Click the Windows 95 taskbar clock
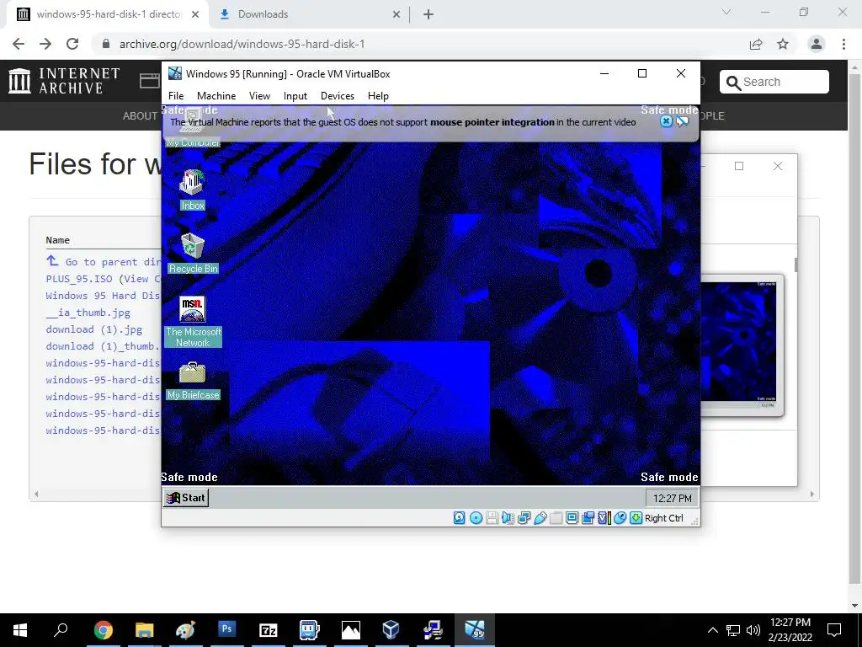The image size is (862, 647). [672, 499]
